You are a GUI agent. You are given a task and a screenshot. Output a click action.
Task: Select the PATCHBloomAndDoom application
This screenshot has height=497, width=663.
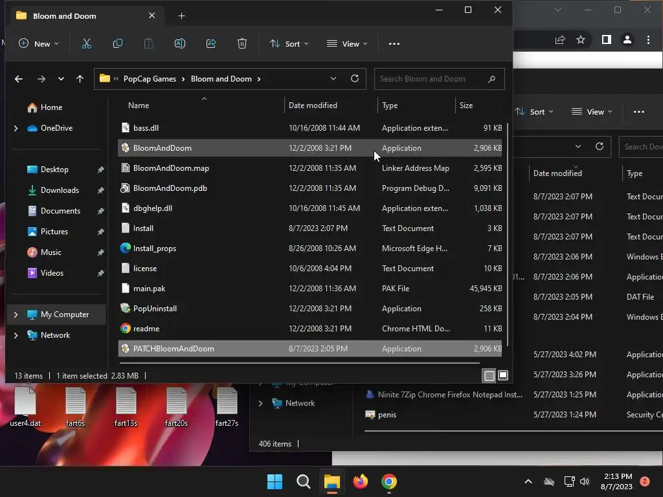coord(310,349)
